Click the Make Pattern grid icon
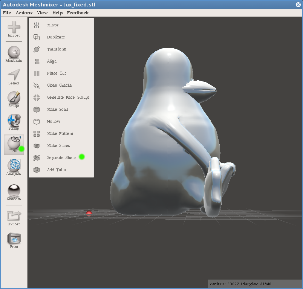 (37, 134)
